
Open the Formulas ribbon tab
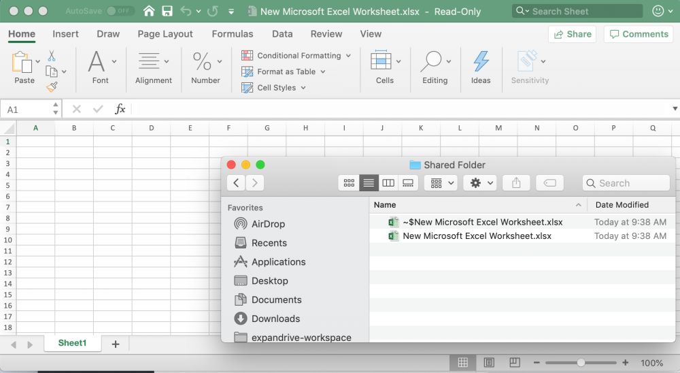pos(233,34)
